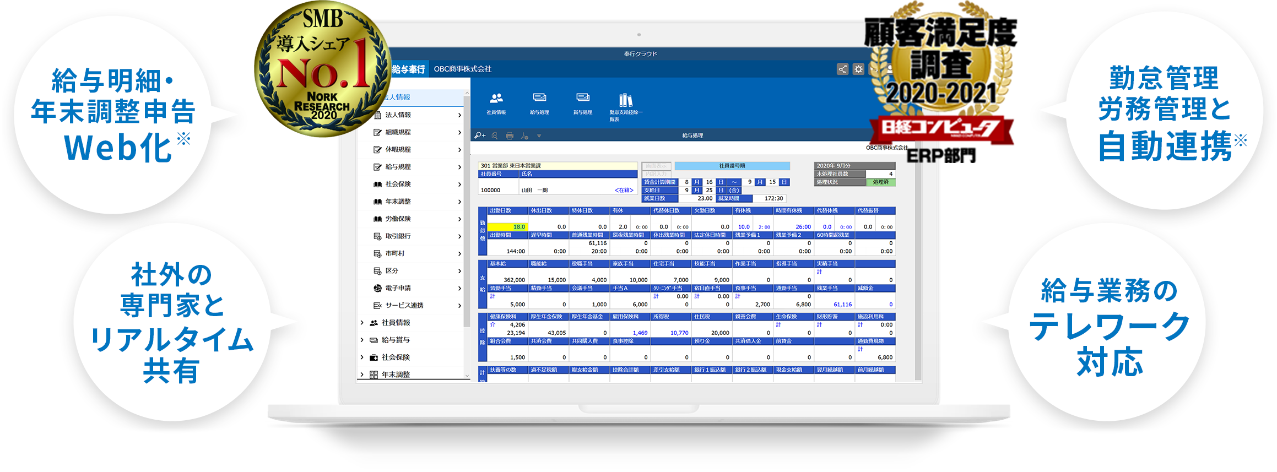Click the people icon beside tree item 社員情報
1277x472 pixels.
(x=374, y=323)
